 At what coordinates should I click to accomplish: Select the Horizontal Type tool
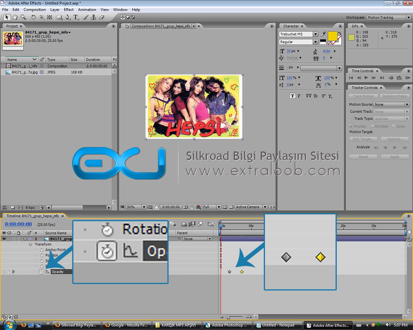click(76, 17)
